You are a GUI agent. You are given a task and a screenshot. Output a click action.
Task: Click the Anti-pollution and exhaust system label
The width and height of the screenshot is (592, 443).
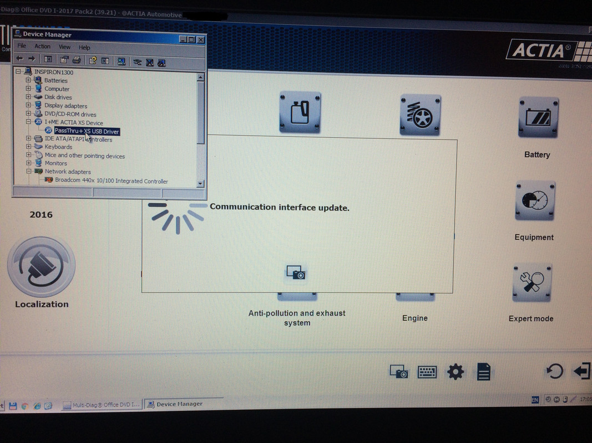[297, 317]
